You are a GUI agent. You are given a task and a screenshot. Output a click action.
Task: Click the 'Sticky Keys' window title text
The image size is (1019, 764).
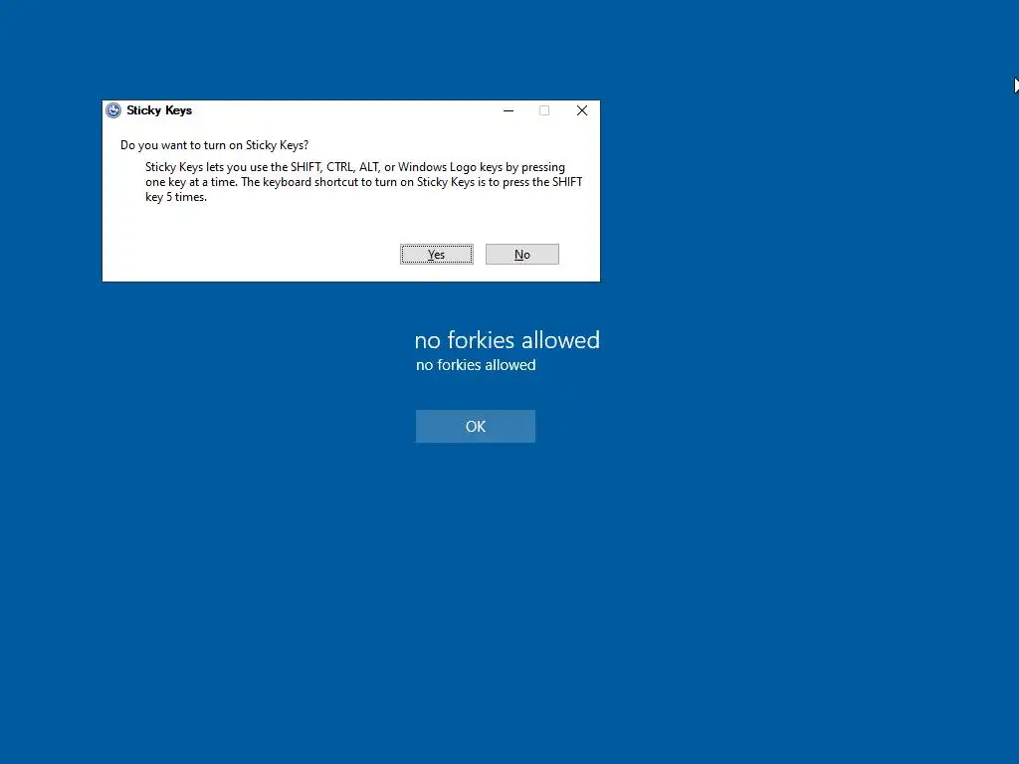(159, 110)
